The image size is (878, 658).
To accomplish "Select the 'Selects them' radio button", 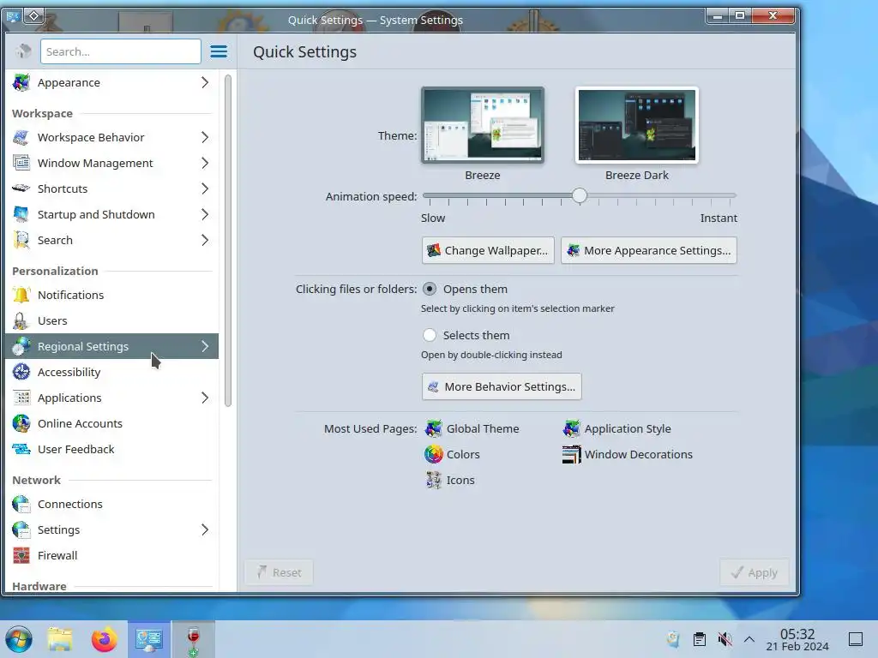I will tap(430, 335).
